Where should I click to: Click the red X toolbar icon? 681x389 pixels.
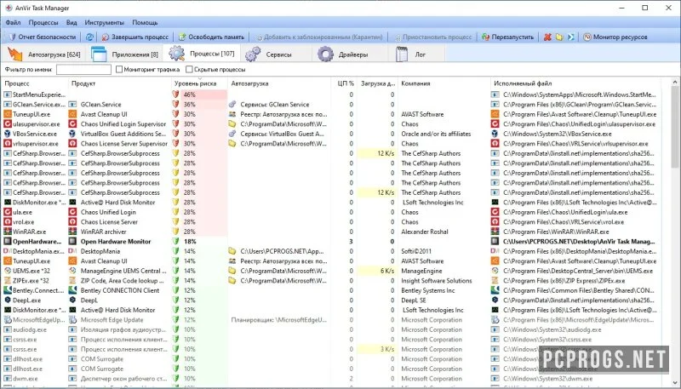pyautogui.click(x=547, y=37)
